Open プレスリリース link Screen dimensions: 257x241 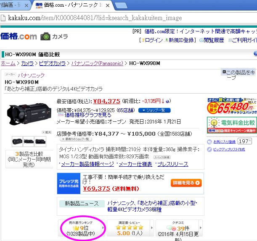click(x=173, y=164)
